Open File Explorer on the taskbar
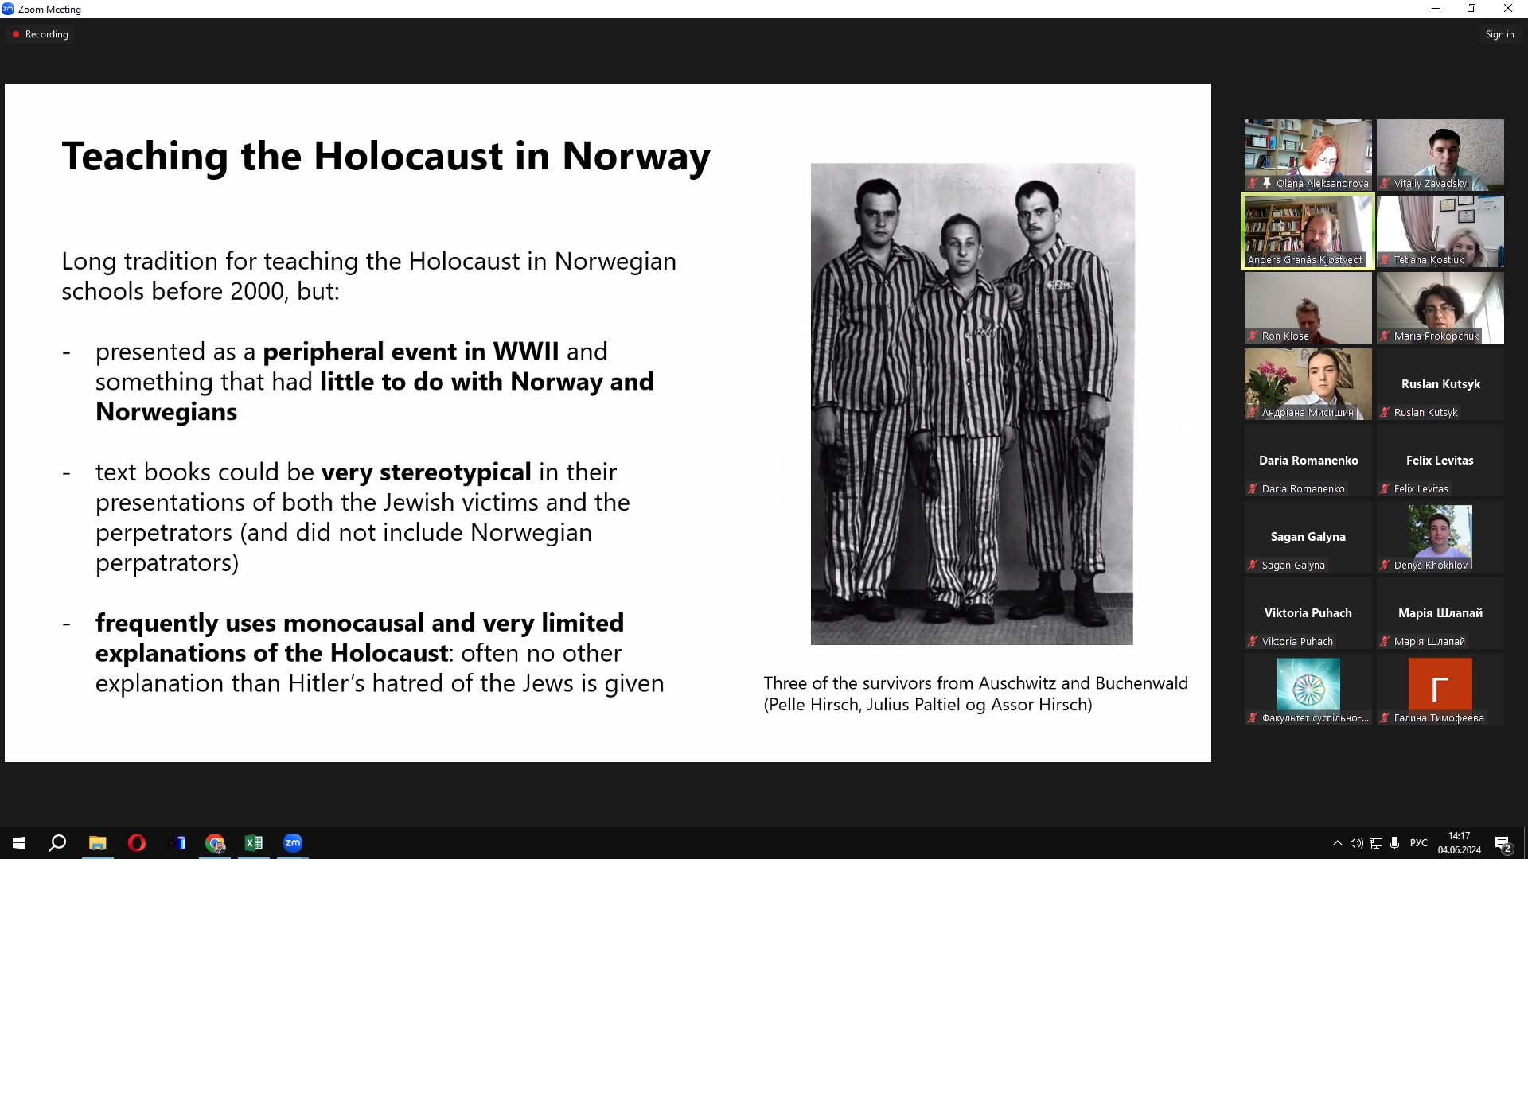Screen dimensions: 1528x1104 [97, 843]
